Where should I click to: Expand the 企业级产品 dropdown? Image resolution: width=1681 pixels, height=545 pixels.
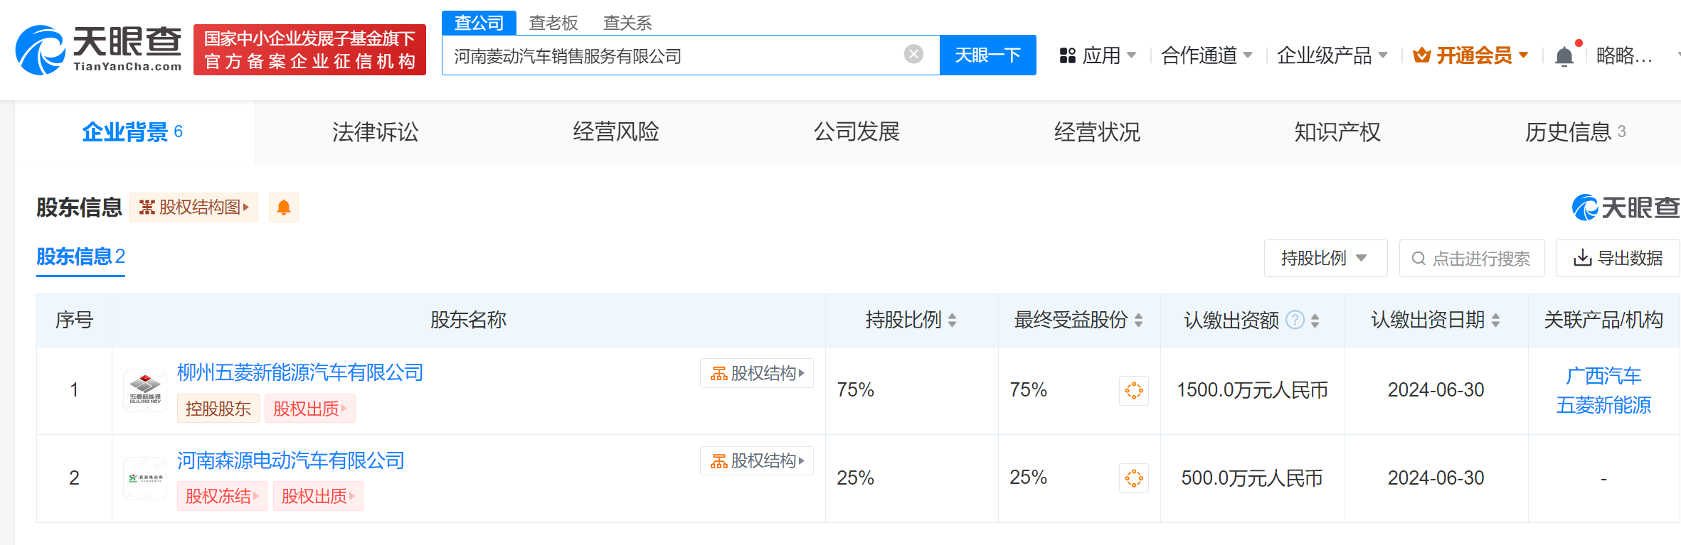1332,55
